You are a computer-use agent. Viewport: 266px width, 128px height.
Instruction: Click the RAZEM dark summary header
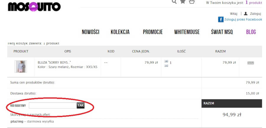(x=232, y=103)
